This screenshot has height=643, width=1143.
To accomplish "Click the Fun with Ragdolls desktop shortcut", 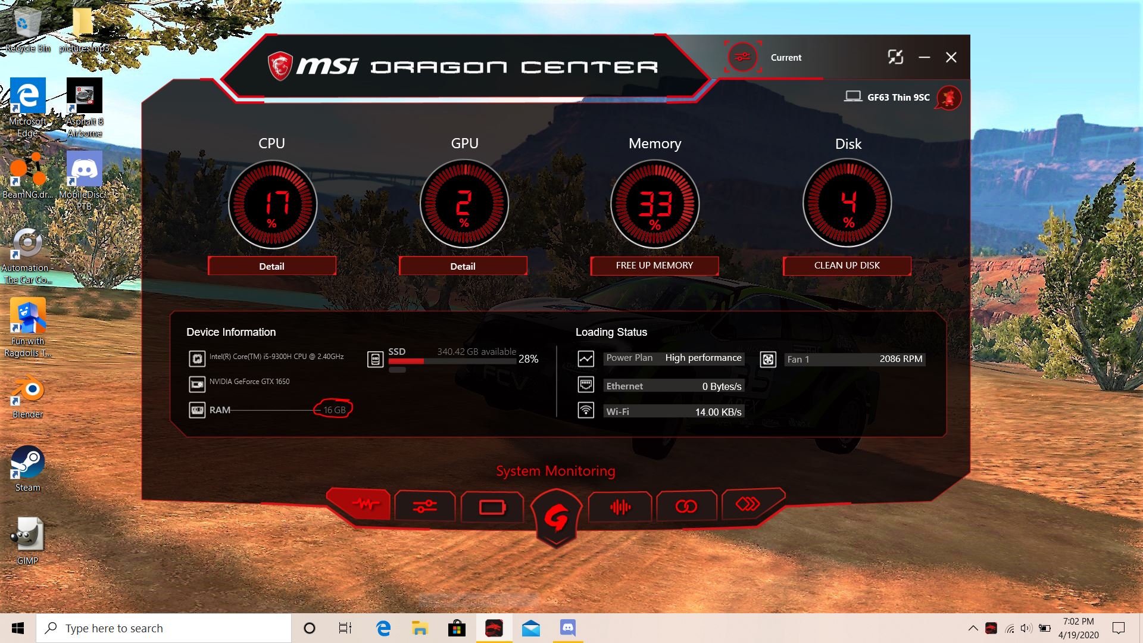I will coord(27,328).
